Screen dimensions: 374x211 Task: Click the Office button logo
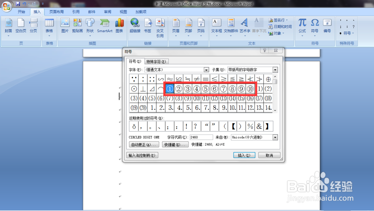pos(6,6)
